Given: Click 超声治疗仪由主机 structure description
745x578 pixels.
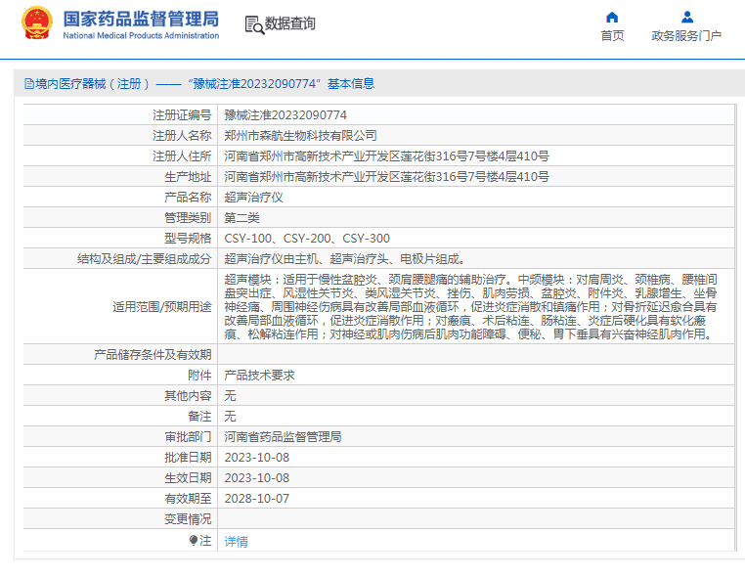Looking at the screenshot, I should [344, 258].
